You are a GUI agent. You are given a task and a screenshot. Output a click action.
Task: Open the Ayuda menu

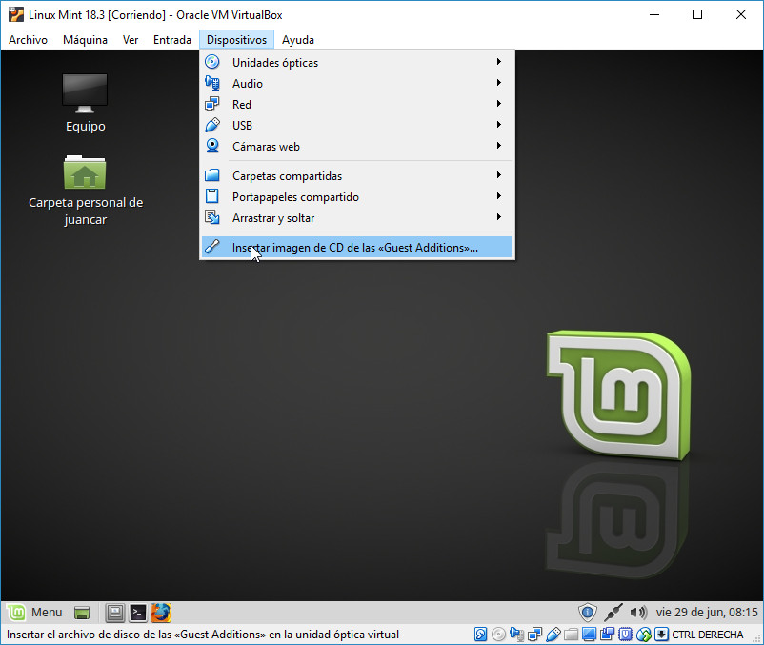coord(298,40)
